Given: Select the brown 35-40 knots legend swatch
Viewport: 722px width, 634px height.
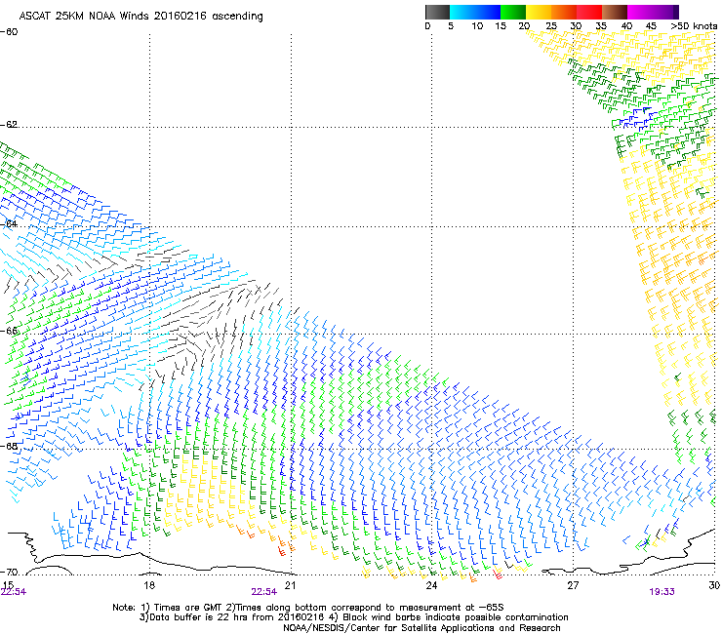Looking at the screenshot, I should click(615, 12).
